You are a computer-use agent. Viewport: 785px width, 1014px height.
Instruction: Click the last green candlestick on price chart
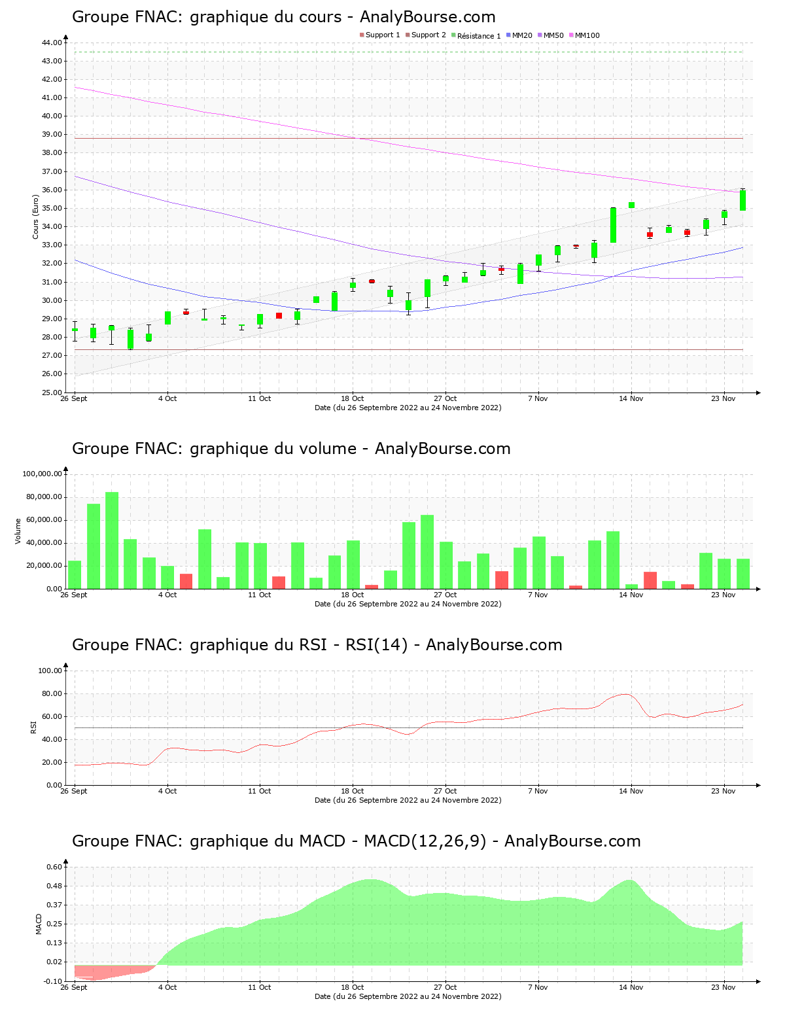click(742, 200)
